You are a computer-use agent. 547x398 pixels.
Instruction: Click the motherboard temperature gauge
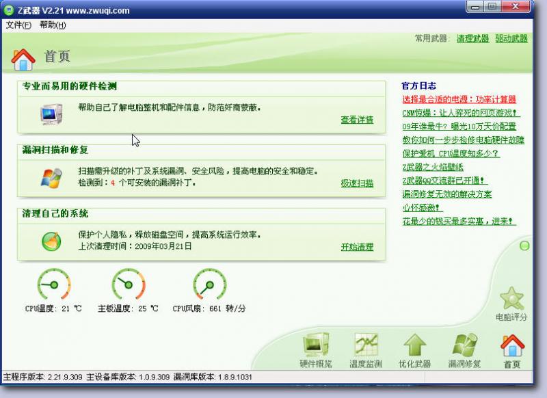(129, 284)
